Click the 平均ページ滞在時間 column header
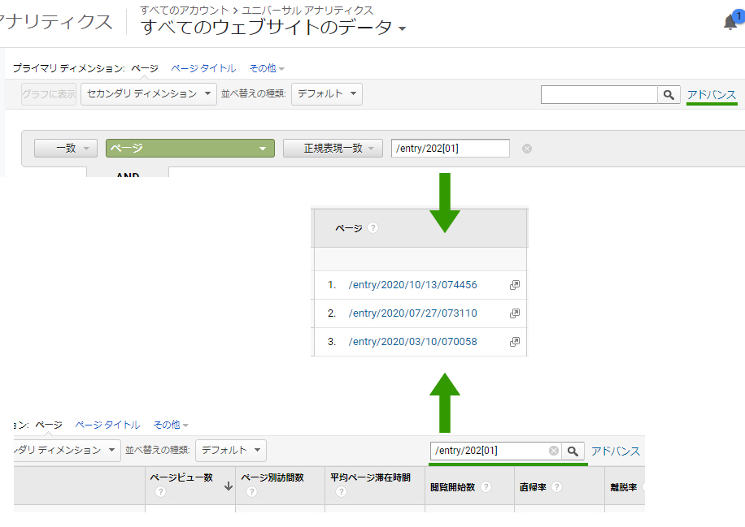Viewport: 745px width, 527px height. point(371,477)
